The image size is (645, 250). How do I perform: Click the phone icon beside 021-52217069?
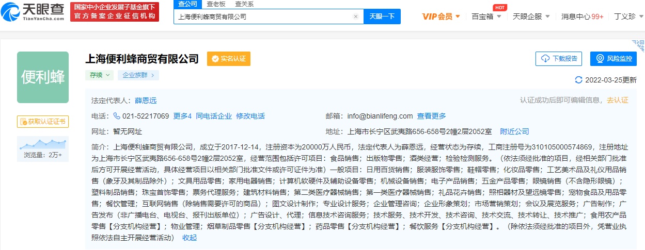click(x=117, y=116)
